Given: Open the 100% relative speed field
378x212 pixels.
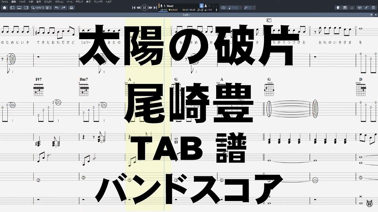Looking at the screenshot, I should [235, 8].
